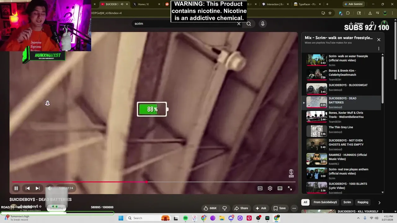Open the Chrome extensions puzzle icon
Image resolution: width=397 pixels, height=223 pixels.
click(x=348, y=13)
